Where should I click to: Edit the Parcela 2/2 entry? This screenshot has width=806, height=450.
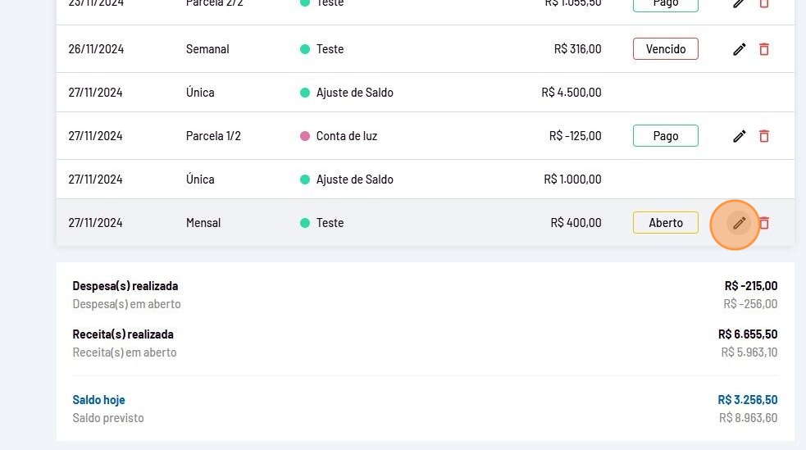740,4
